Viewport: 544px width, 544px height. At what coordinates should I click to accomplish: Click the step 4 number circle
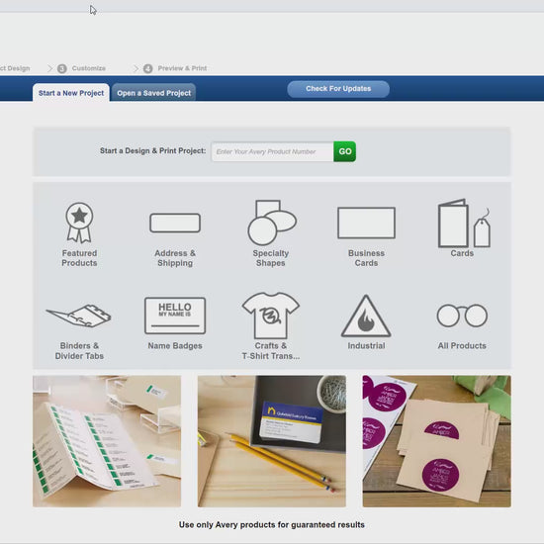(148, 68)
